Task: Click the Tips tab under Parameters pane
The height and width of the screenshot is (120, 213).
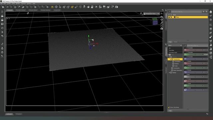Action: tap(170, 111)
